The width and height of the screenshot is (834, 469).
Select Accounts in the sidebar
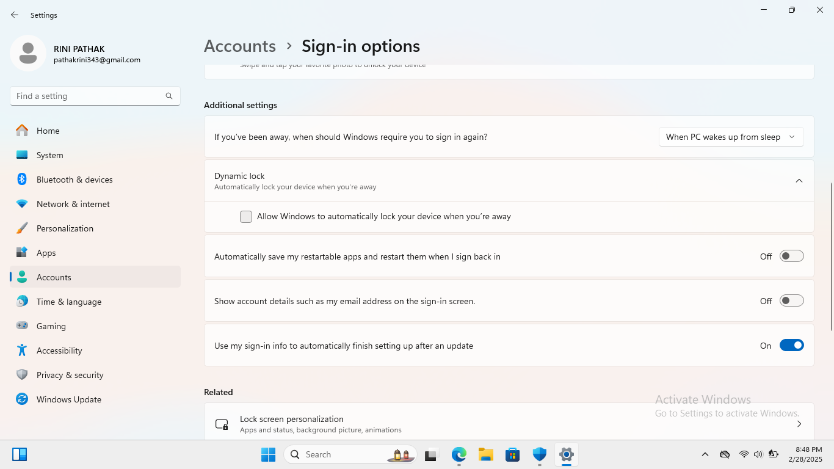click(x=95, y=277)
